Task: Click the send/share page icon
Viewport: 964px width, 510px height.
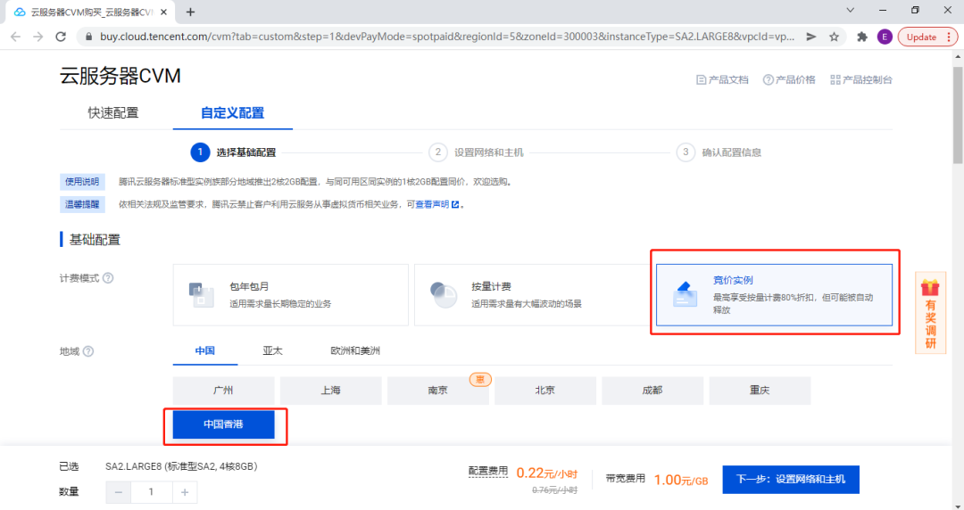Action: pos(810,37)
